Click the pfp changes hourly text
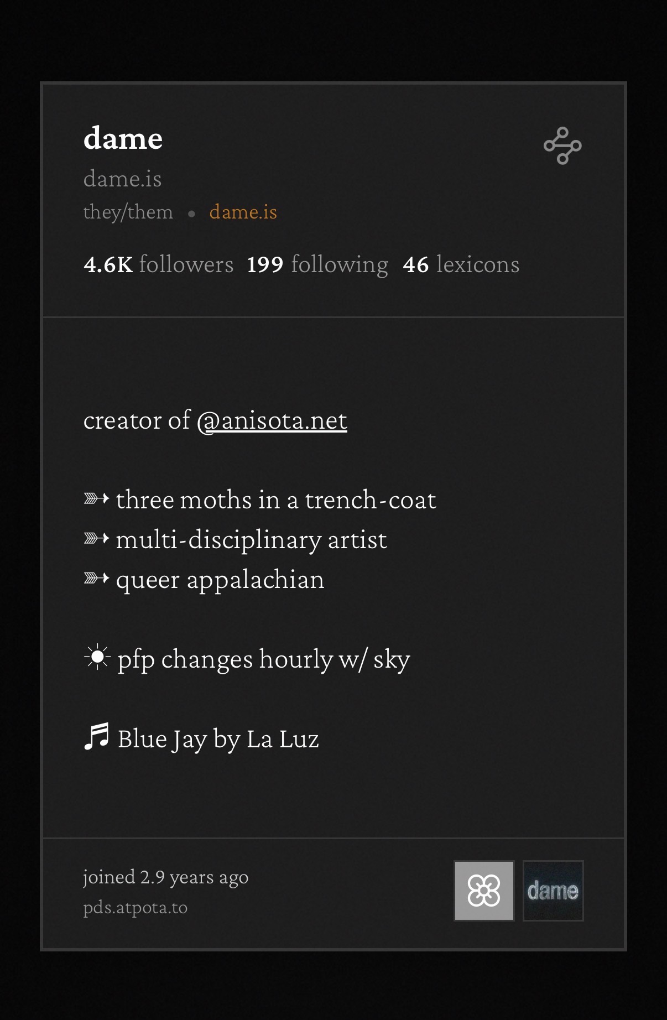Screen dimensions: 667x1020 263,659
